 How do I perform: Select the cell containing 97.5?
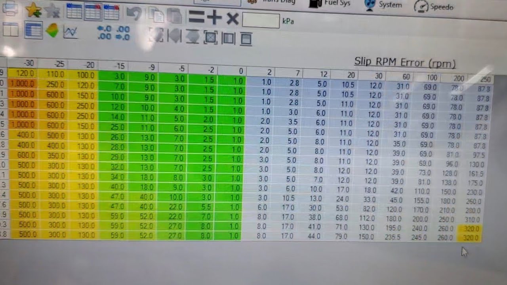coord(474,155)
